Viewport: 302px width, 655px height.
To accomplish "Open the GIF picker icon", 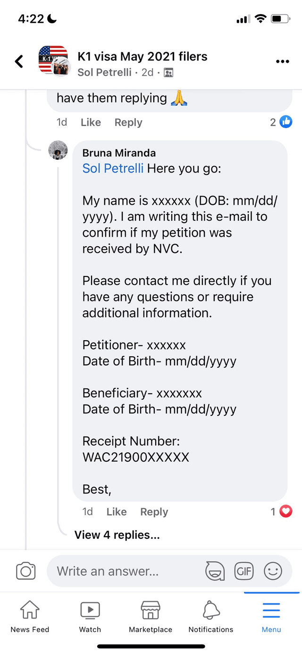I will pyautogui.click(x=244, y=571).
